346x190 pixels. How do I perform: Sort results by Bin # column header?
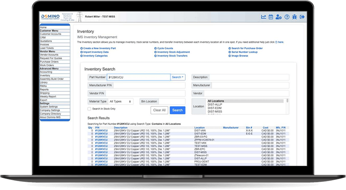point(249,128)
